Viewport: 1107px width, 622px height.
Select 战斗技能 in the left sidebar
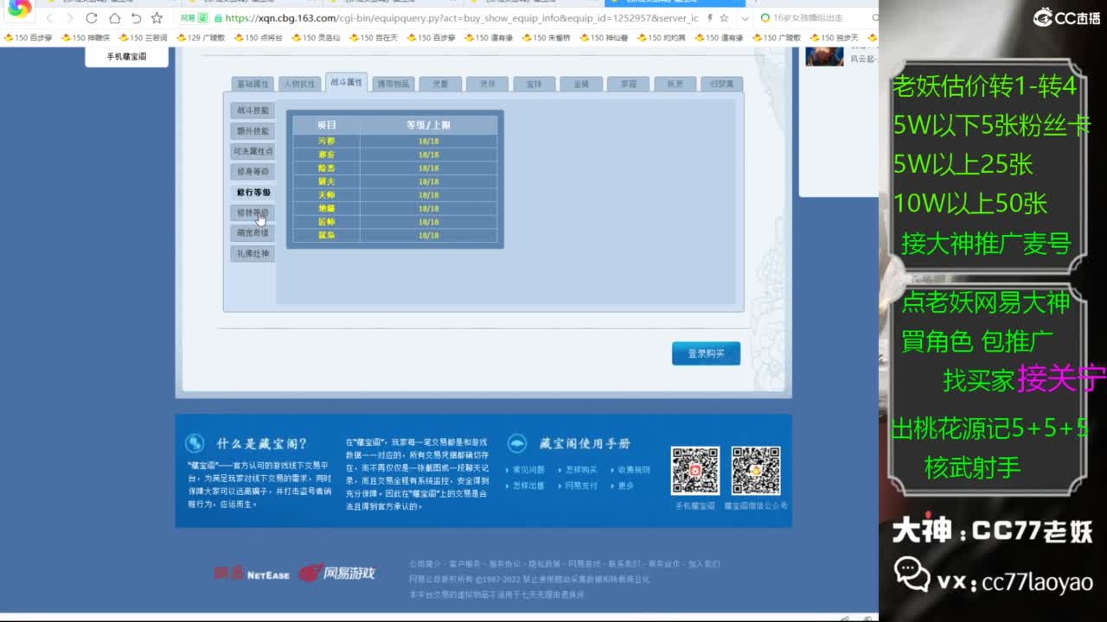click(251, 110)
